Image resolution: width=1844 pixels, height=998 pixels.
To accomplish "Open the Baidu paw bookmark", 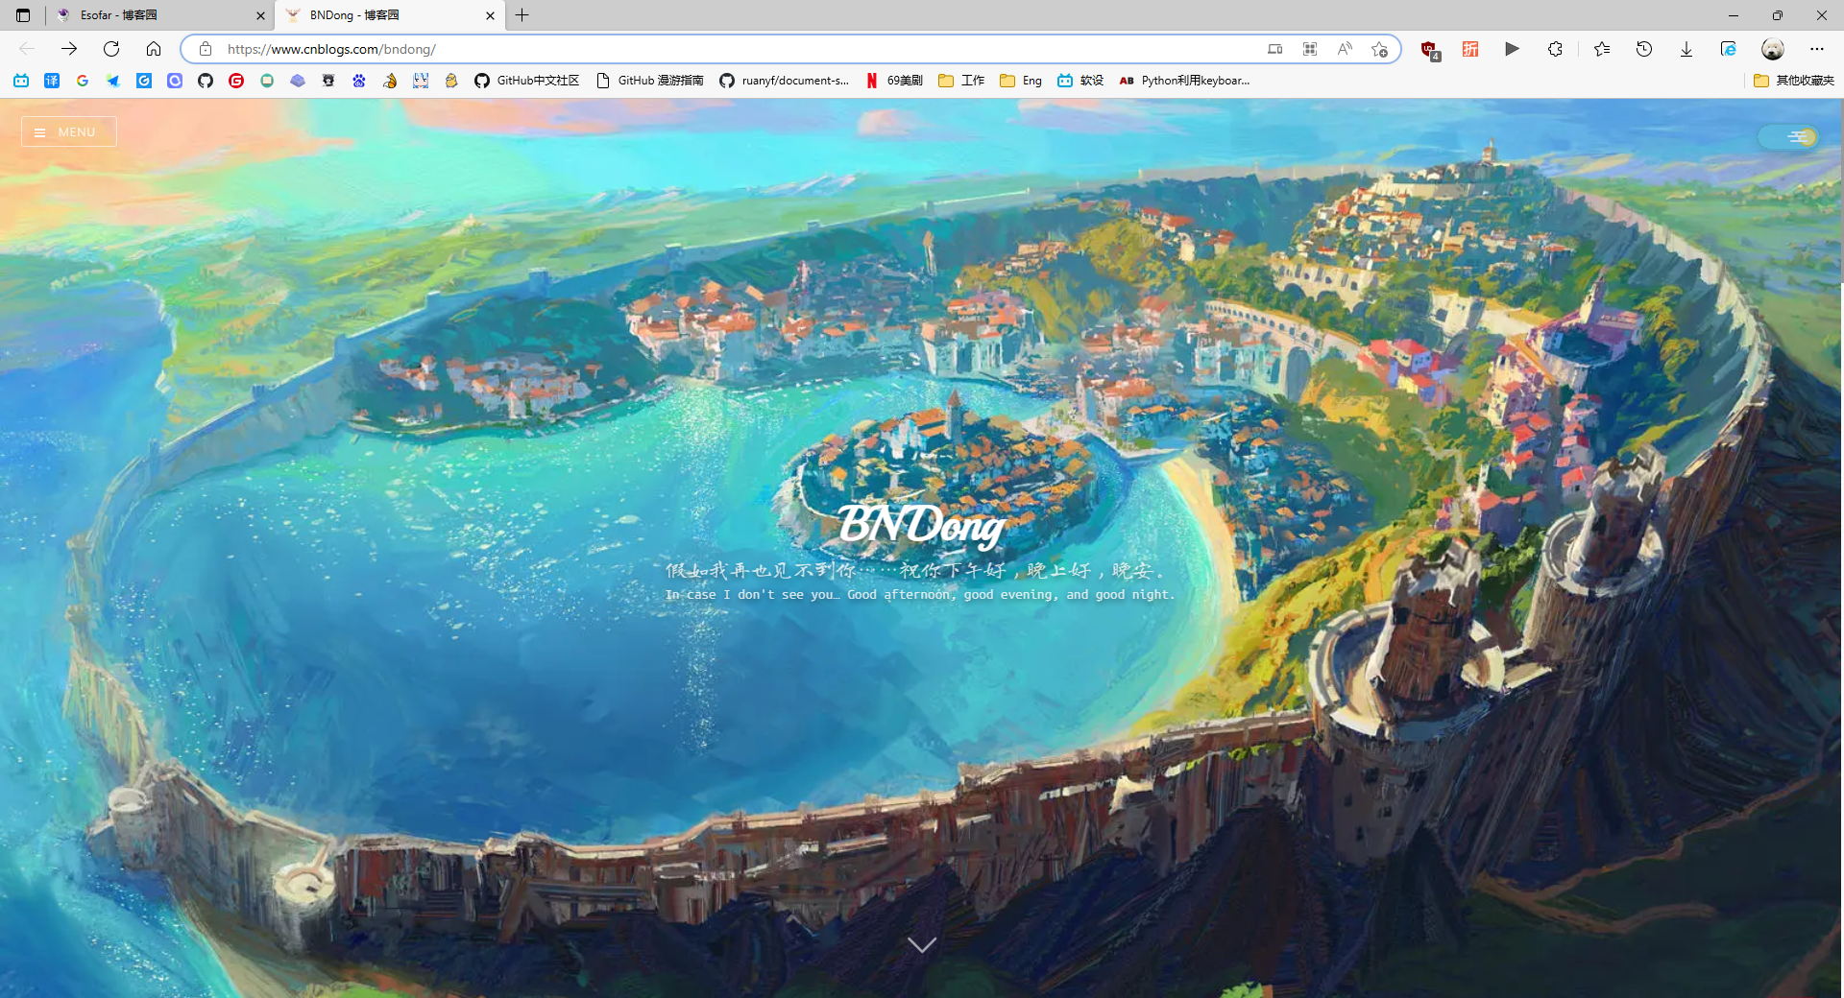I will click(359, 81).
